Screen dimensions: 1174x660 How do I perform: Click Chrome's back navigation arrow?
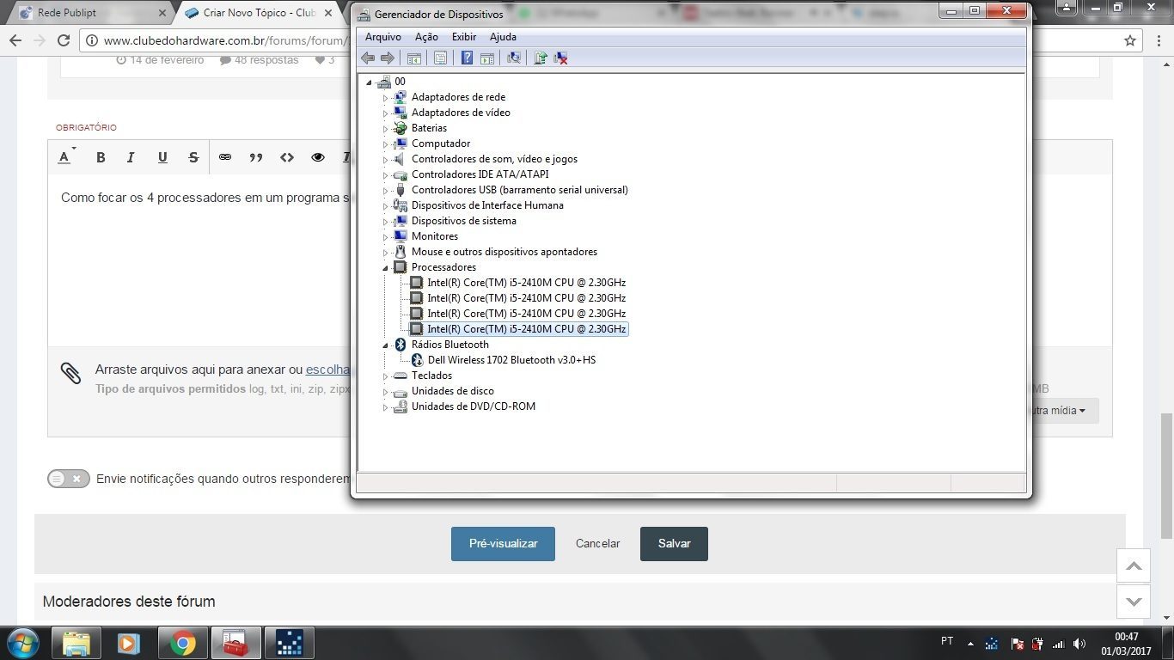coord(15,40)
